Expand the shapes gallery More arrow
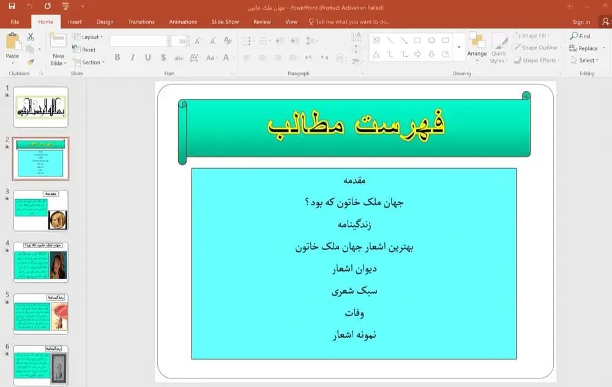Screen dimensions: 612x387 (458, 47)
